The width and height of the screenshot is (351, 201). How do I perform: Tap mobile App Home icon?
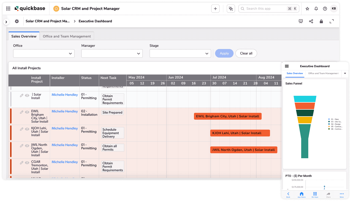point(301,195)
